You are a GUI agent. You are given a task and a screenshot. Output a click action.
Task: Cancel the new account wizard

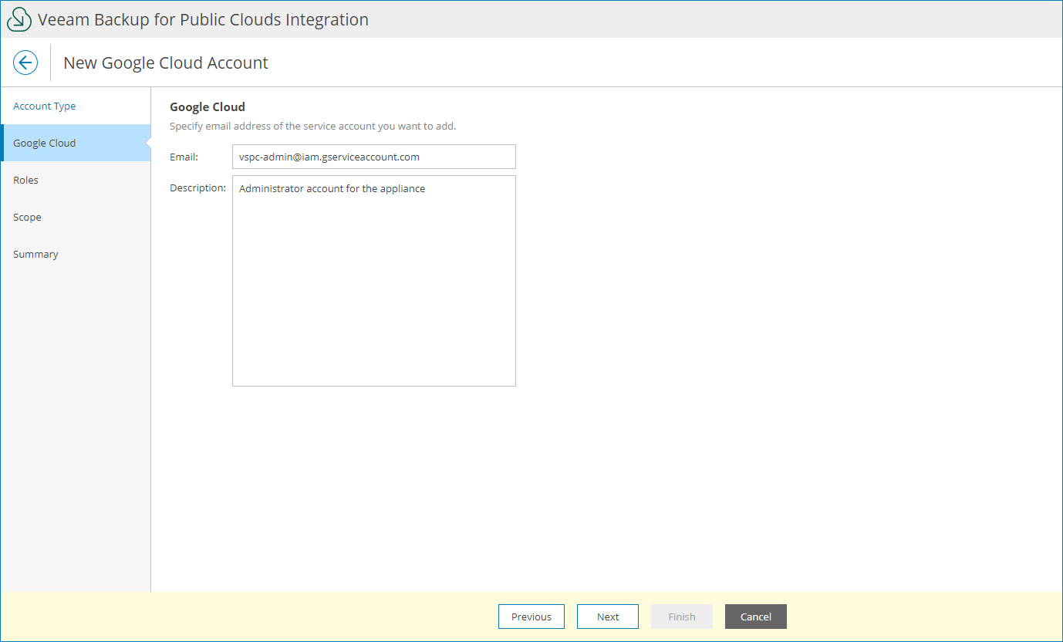[756, 617]
